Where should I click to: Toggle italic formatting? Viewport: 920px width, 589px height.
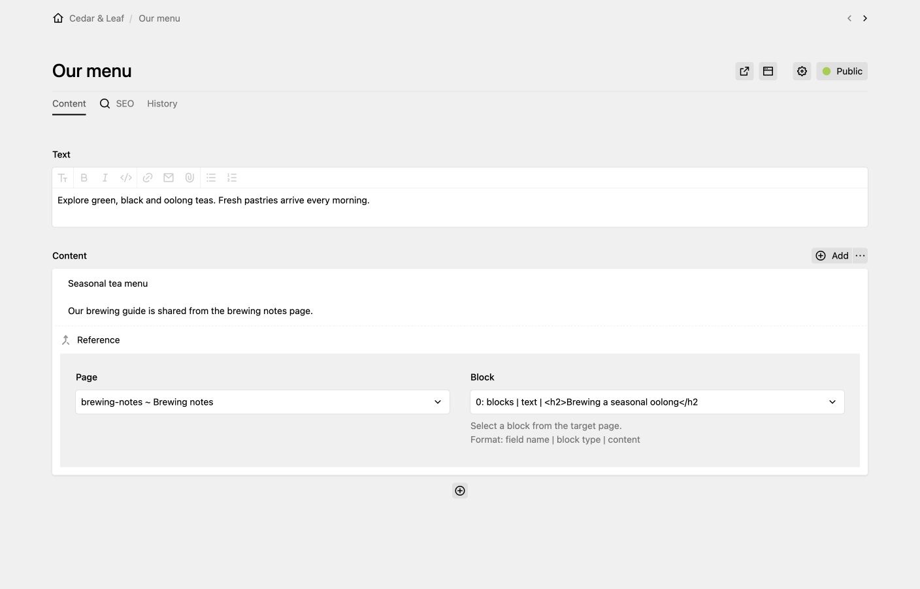coord(105,178)
